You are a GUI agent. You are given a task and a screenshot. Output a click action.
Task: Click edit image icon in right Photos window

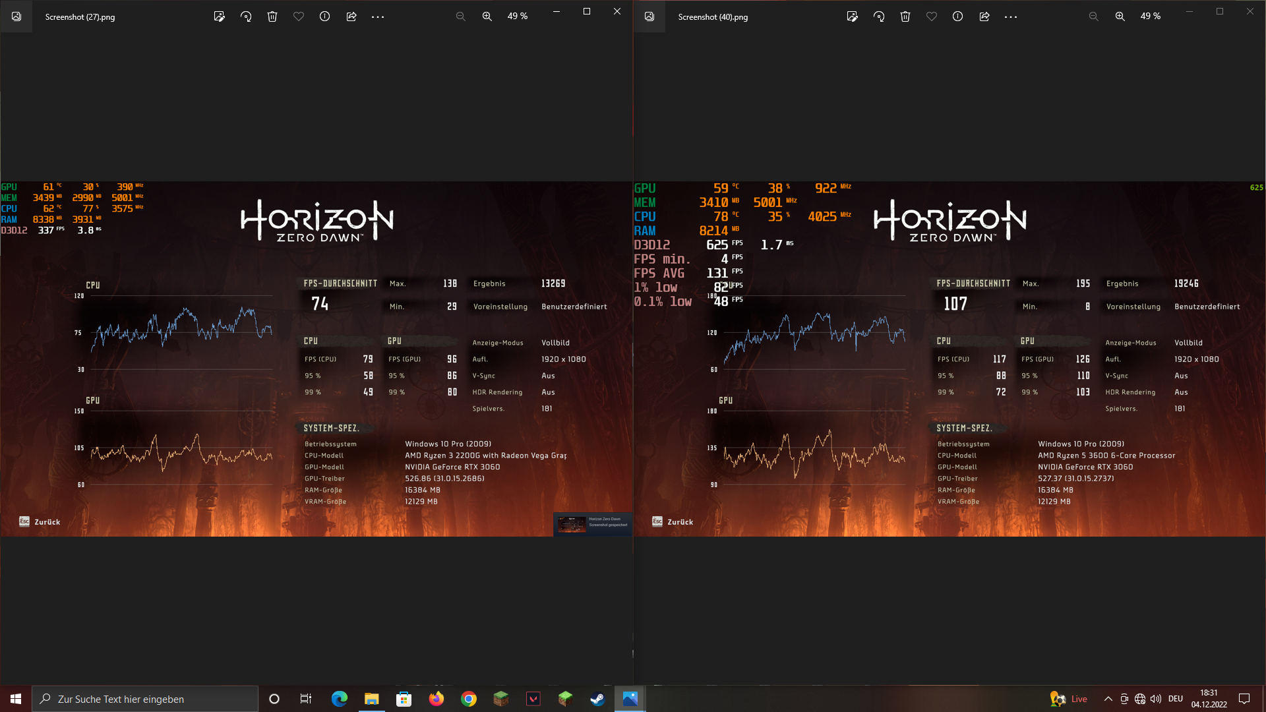853,16
